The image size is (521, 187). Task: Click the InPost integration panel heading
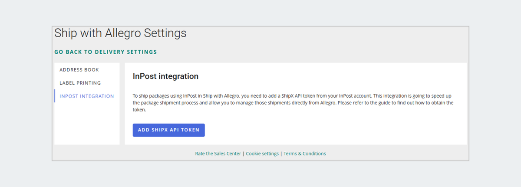tap(165, 76)
